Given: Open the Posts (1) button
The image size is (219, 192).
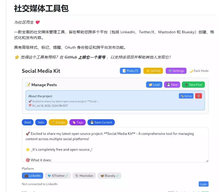Looking at the screenshot, I should [x=130, y=71].
